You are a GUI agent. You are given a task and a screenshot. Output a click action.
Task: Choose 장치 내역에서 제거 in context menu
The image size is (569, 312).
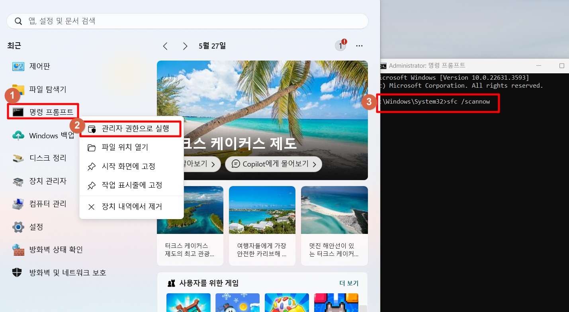[131, 207]
